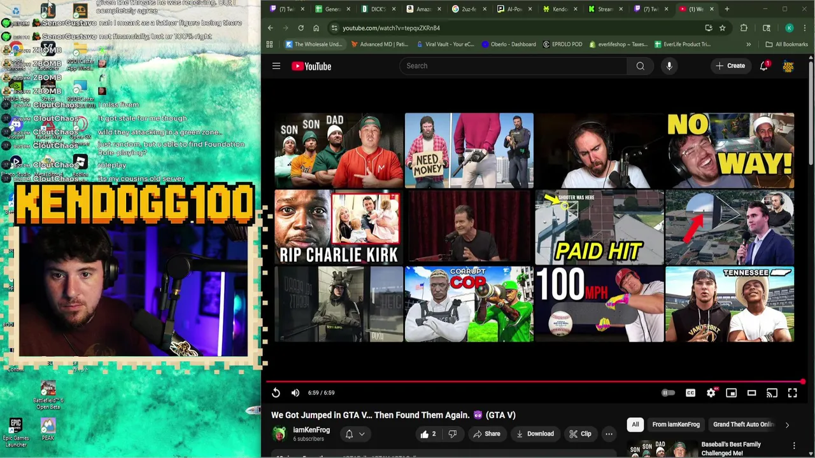Open the All Bookmarks folder
Viewport: 815px width, 458px height.
(786, 45)
